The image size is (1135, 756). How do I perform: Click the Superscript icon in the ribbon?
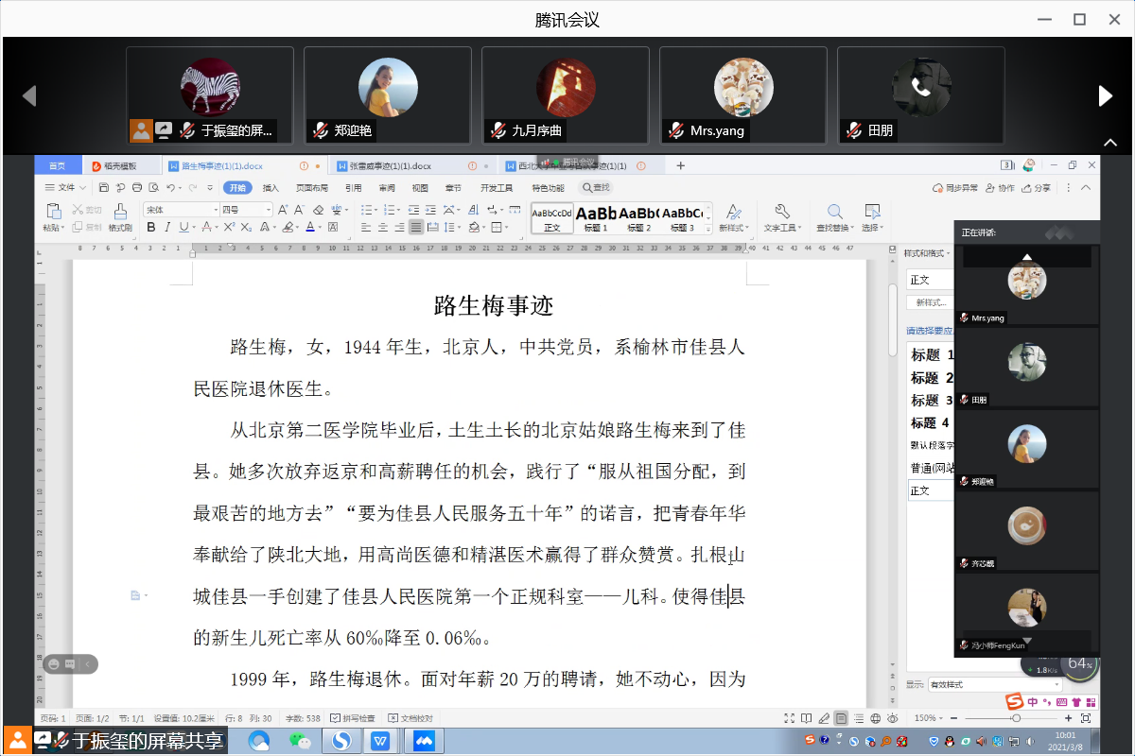[x=227, y=228]
